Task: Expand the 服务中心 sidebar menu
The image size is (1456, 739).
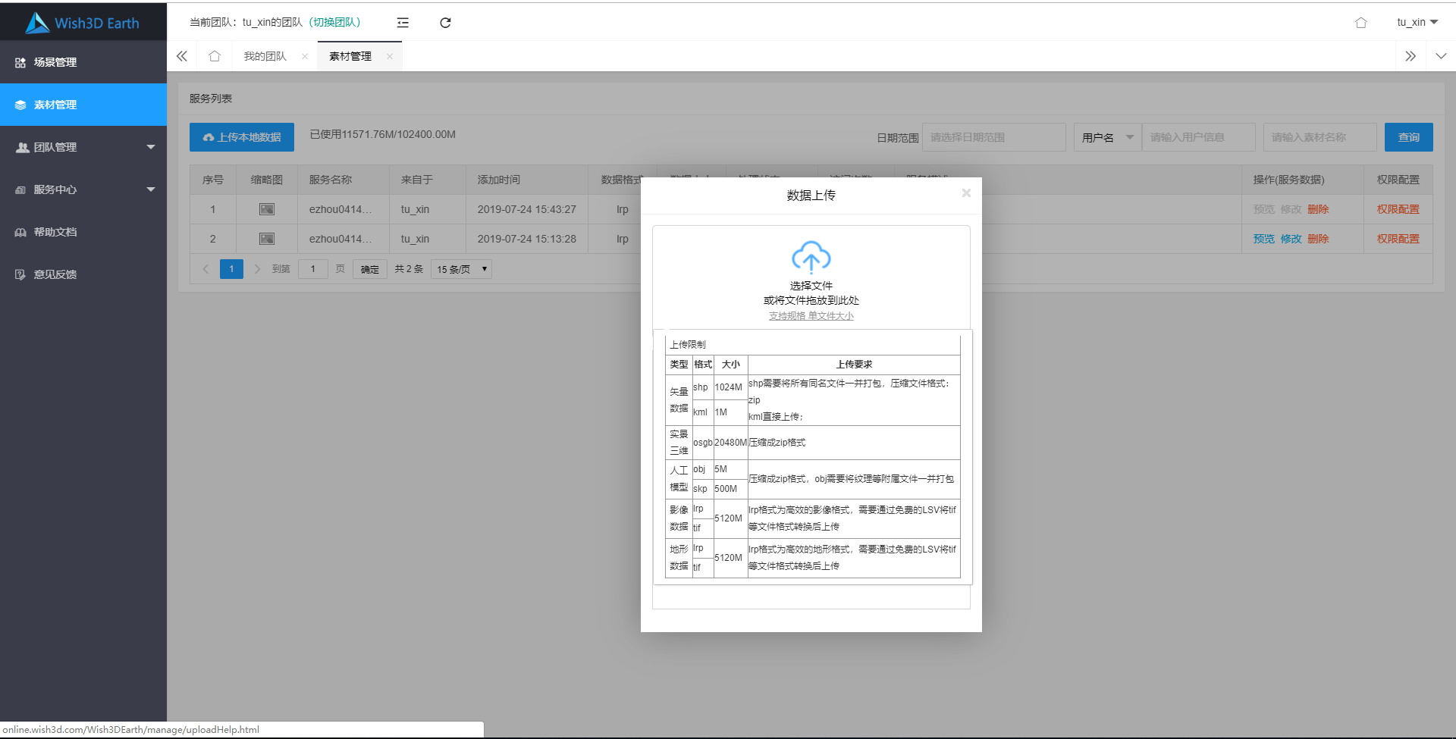Action: 83,189
